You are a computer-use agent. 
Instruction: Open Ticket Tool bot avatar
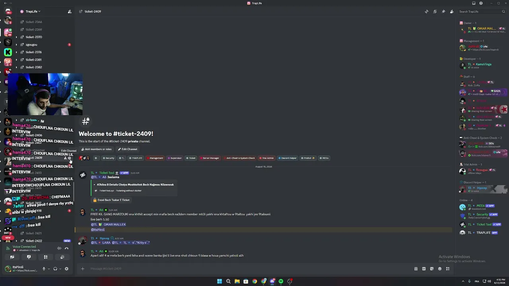point(83,175)
